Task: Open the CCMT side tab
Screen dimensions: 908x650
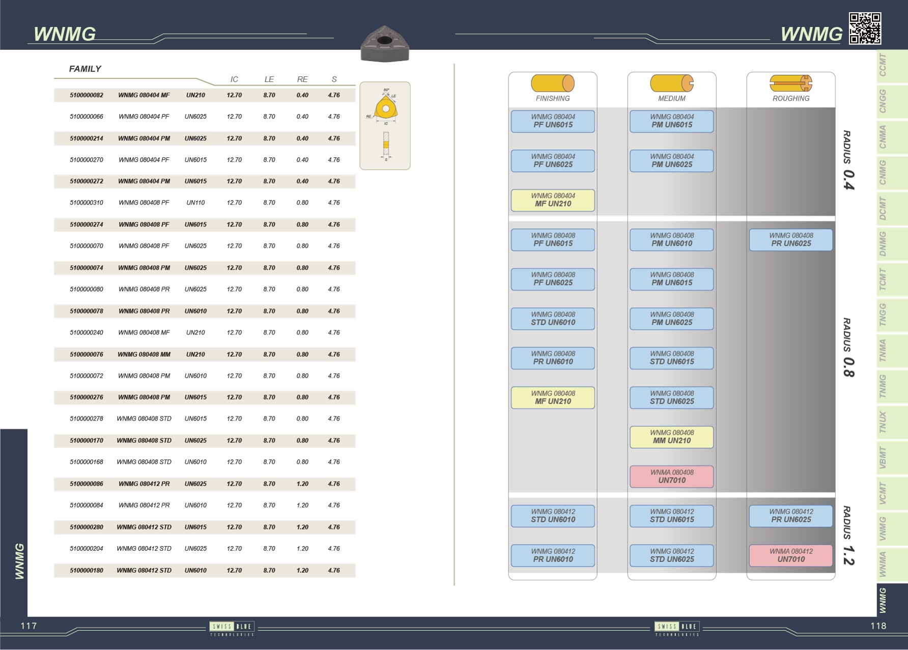Action: pyautogui.click(x=883, y=65)
